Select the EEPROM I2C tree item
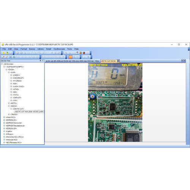Viewport: 190px width, 190px height. 11,120
